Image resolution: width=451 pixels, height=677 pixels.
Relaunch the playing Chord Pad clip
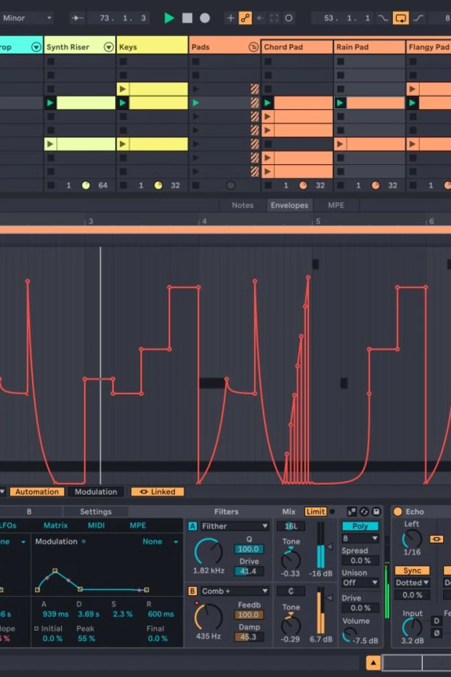point(268,103)
